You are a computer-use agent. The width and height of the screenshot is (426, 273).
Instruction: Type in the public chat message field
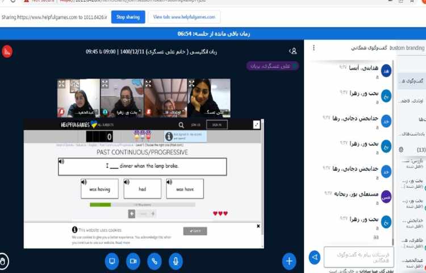(x=350, y=257)
